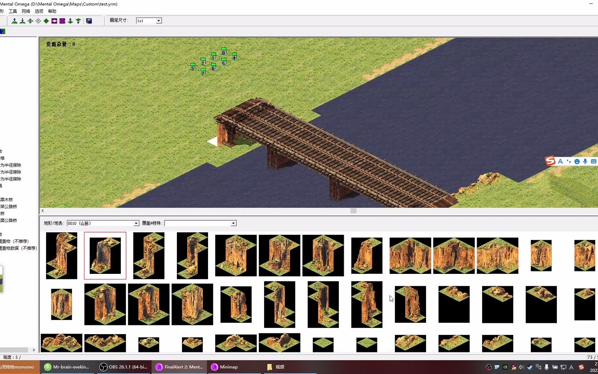Screen dimensions: 598x374
Task: Open the 帮助 menu
Action: [52, 11]
